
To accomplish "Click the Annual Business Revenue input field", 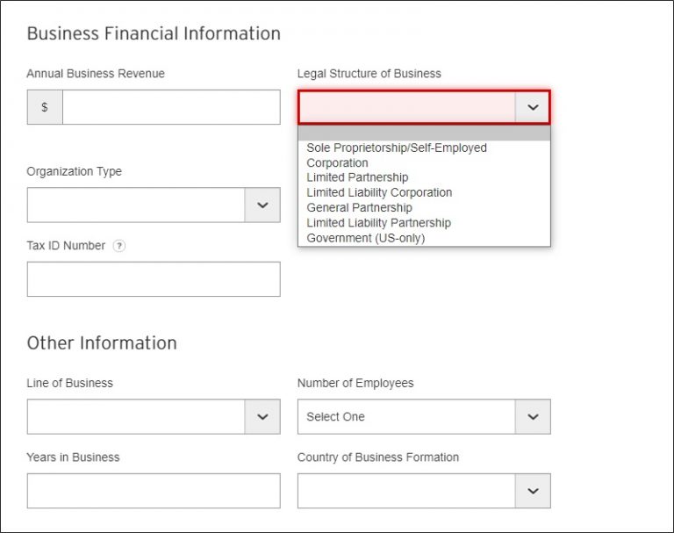I will [x=171, y=107].
